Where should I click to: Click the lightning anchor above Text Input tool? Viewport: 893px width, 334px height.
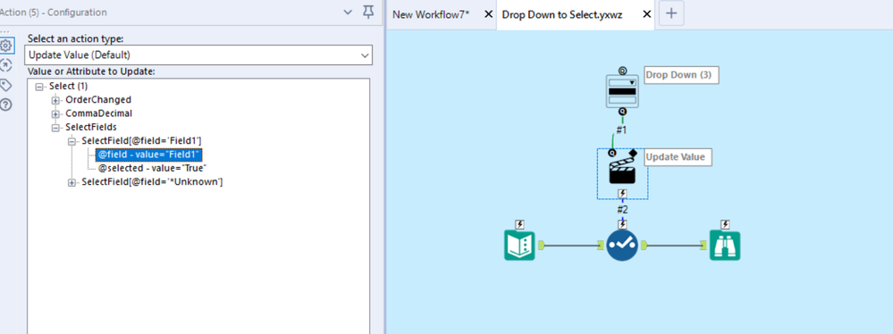tap(519, 224)
